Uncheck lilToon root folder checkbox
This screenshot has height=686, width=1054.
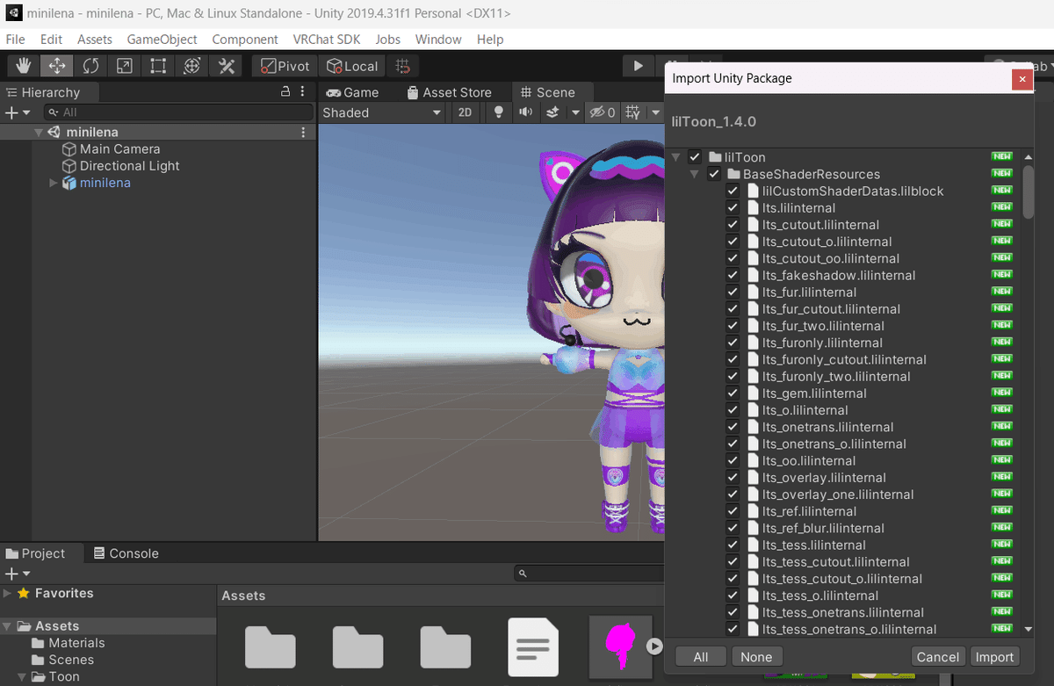coord(695,157)
